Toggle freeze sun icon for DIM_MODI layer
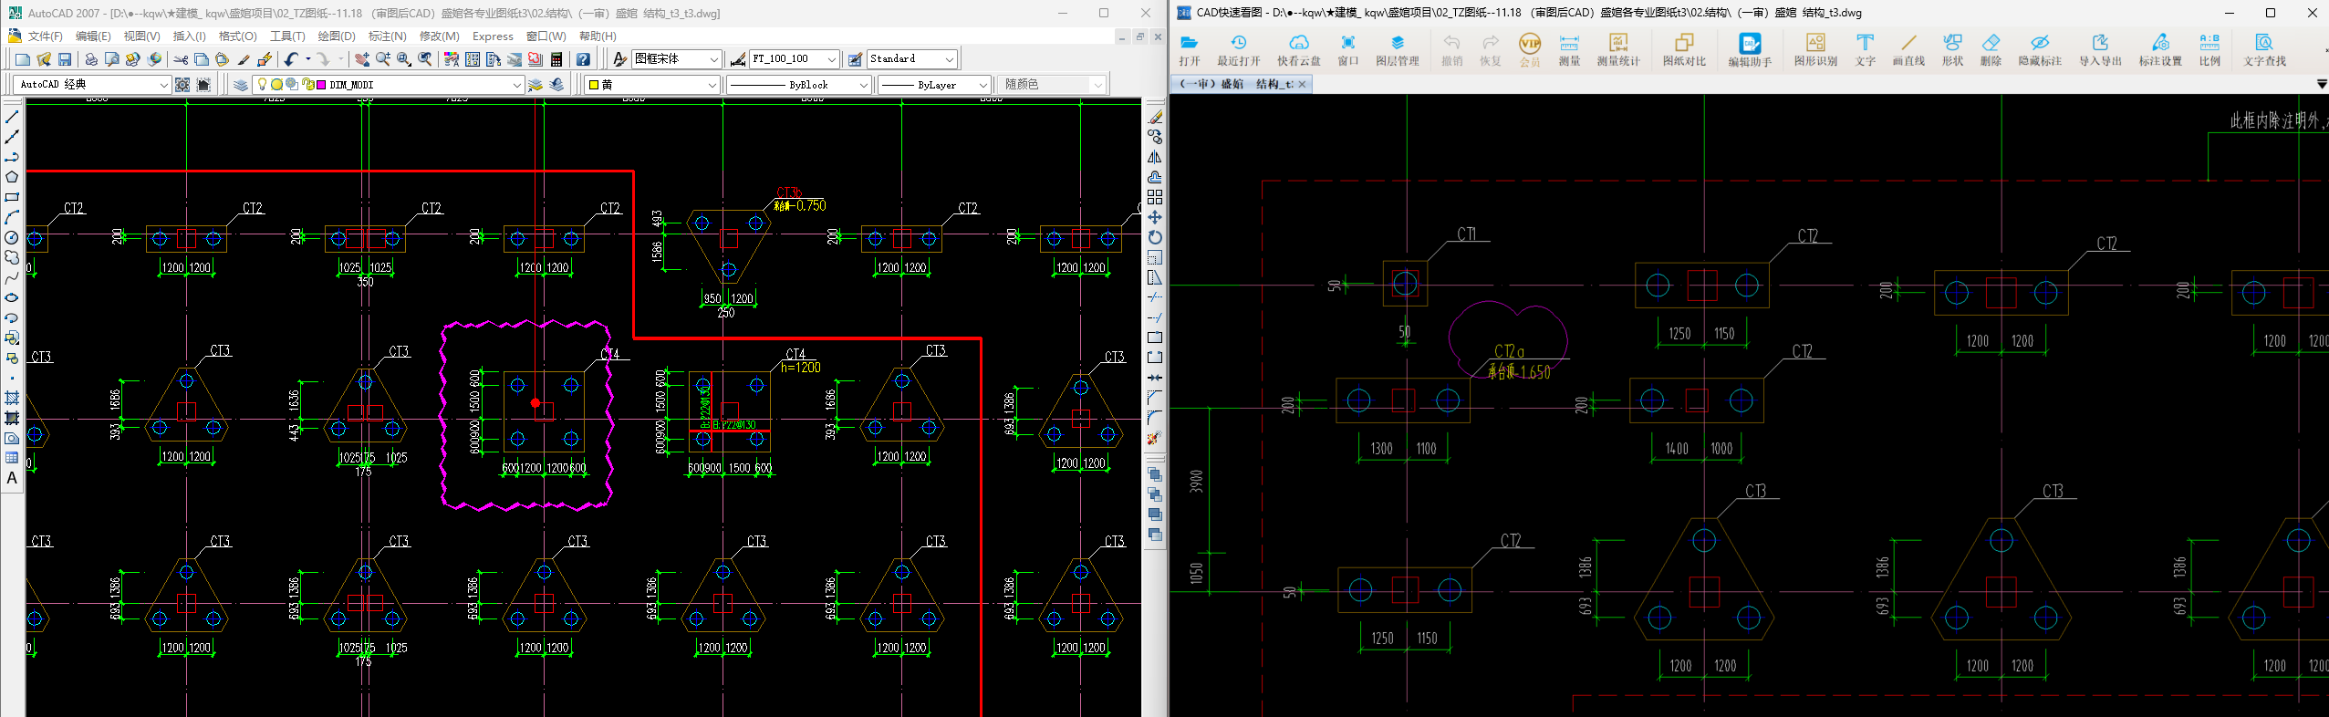Viewport: 2329px width, 717px height. tap(277, 85)
